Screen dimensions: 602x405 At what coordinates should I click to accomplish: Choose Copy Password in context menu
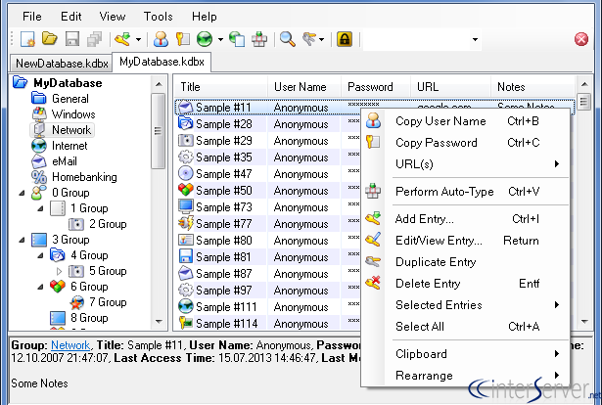(x=465, y=143)
